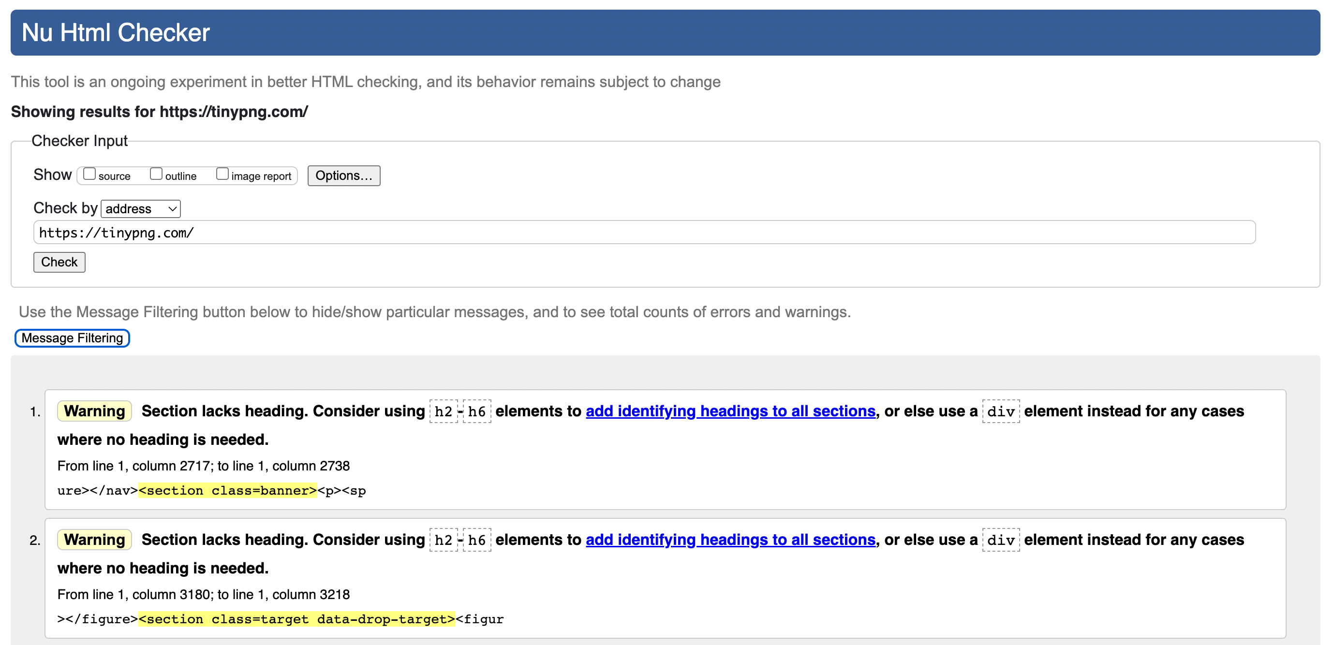Screen dimensions: 1335x645
Task: Click the Check button
Action: click(59, 262)
